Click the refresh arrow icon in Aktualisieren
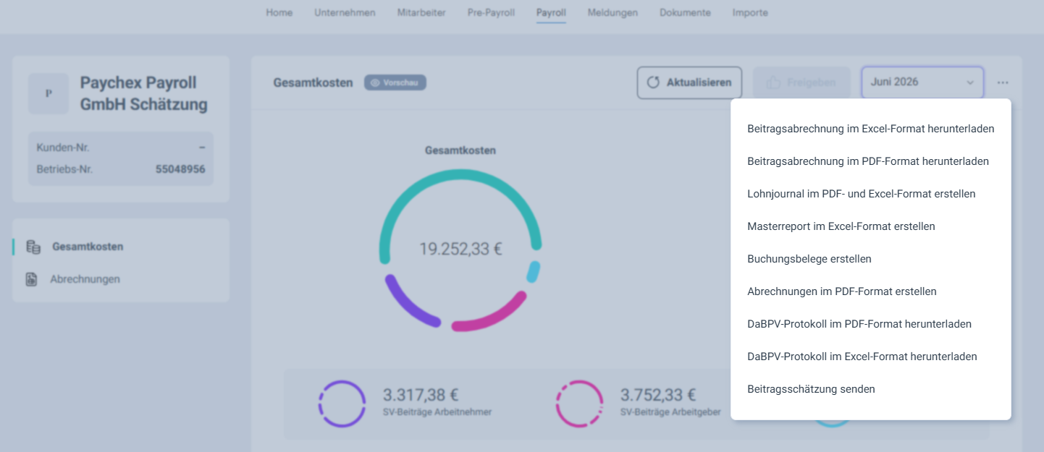This screenshot has width=1044, height=452. (x=653, y=82)
